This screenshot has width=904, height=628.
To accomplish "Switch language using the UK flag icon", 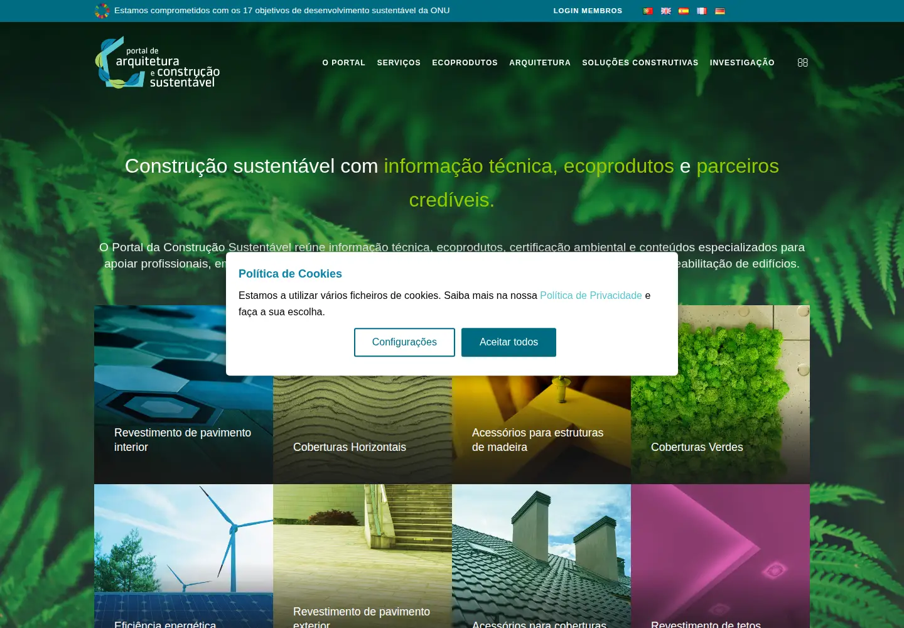I will pyautogui.click(x=666, y=11).
